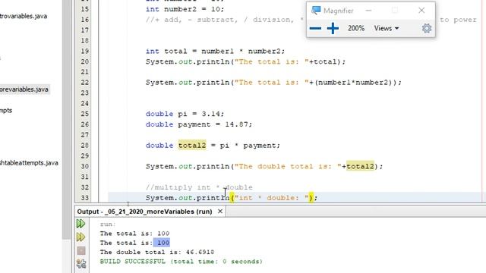Viewport: 486px width, 273px height.
Task: Click highlighted total2 variable on line 28
Action: (192, 145)
